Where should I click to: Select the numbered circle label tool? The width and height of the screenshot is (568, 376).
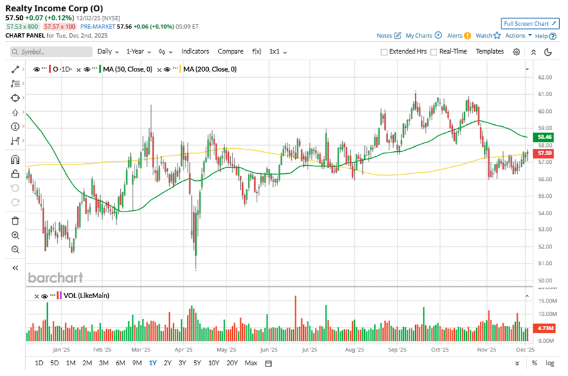[x=15, y=127]
